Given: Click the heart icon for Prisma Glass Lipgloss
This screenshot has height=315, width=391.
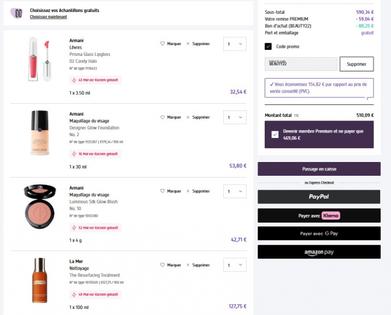Looking at the screenshot, I should (162, 44).
